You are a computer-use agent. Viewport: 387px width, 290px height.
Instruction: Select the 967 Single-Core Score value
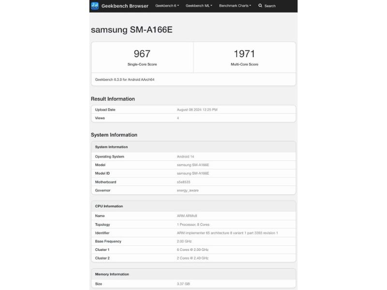click(x=142, y=54)
